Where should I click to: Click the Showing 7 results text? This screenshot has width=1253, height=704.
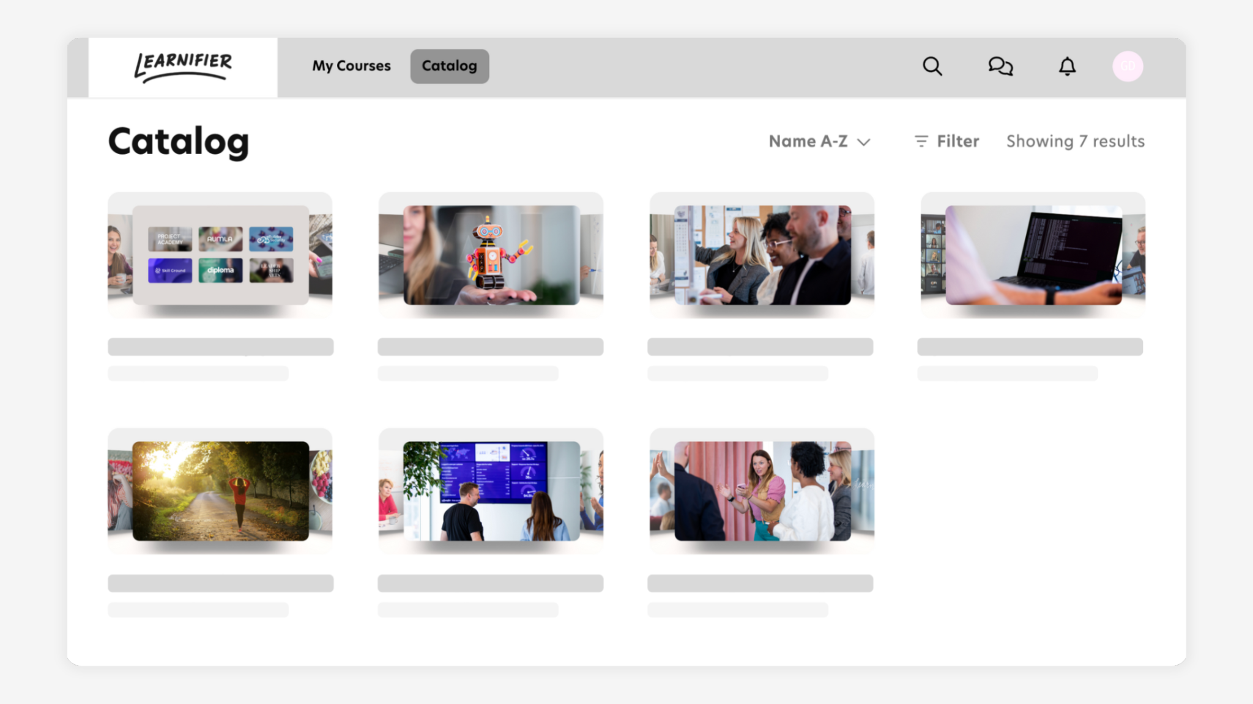click(1075, 141)
